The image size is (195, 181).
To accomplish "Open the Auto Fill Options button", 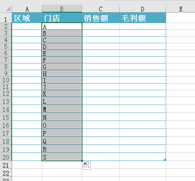I will (87, 165).
